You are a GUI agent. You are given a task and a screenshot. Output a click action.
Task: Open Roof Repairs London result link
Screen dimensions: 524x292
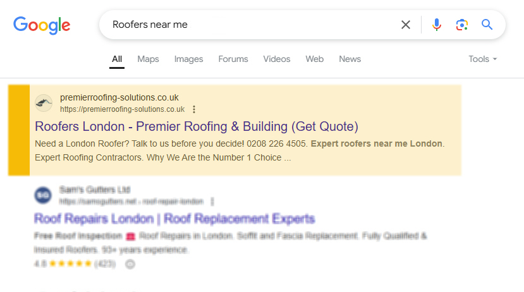[174, 219]
